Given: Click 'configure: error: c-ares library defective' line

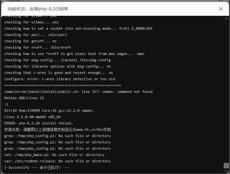Looking at the screenshot, I should tap(59, 79).
